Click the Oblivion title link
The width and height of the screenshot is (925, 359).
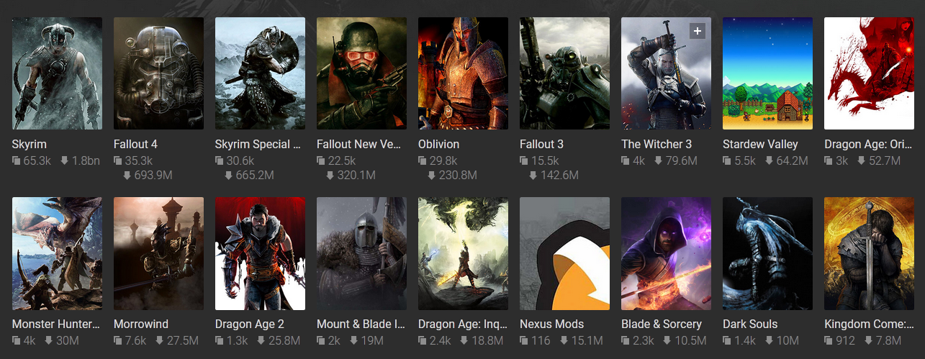438,145
